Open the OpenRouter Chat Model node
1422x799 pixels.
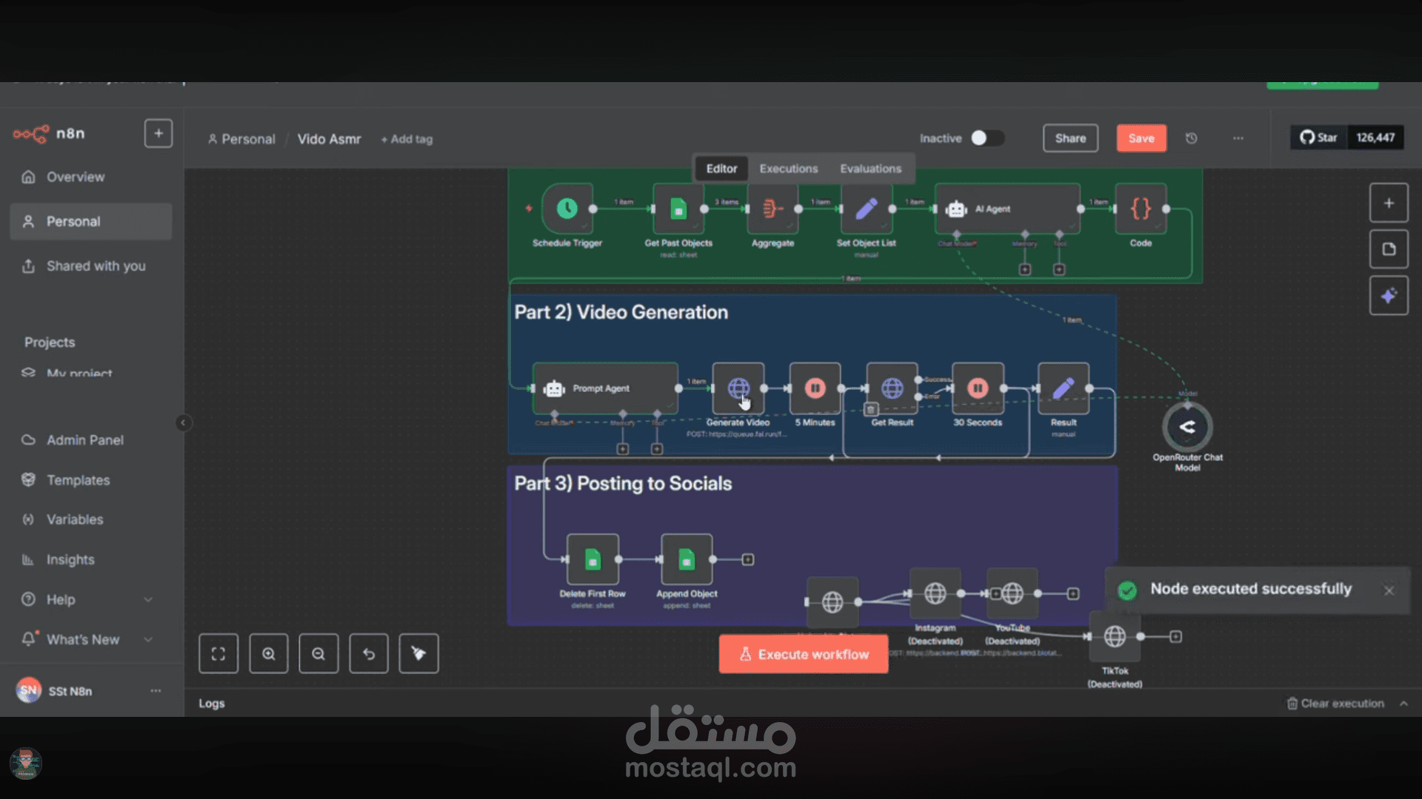1187,427
